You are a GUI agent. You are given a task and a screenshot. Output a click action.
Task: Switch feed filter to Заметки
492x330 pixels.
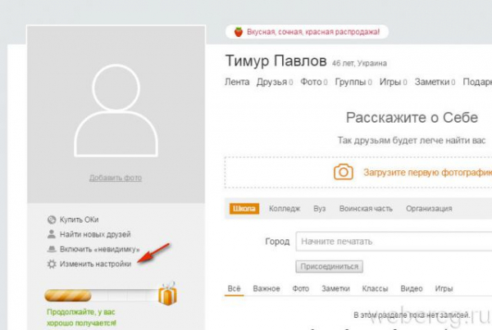[335, 288]
